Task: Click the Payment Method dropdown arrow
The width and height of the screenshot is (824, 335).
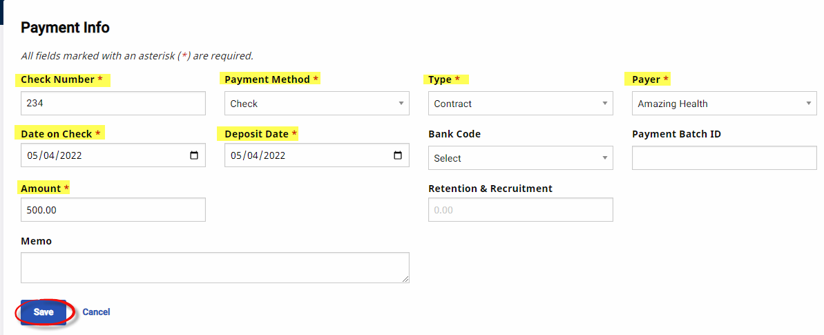Action: click(401, 104)
